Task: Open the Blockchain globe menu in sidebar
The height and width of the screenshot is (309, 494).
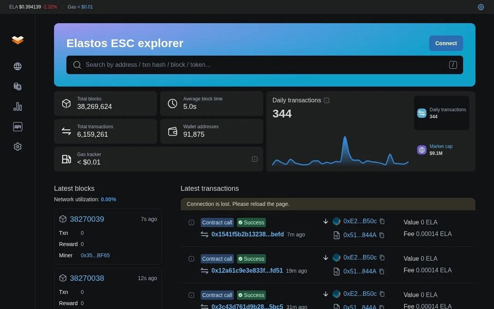Action: [x=18, y=66]
